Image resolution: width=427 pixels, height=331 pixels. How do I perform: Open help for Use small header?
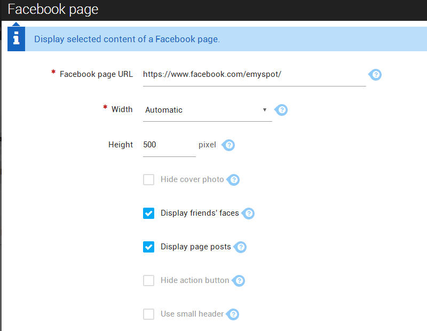click(233, 314)
